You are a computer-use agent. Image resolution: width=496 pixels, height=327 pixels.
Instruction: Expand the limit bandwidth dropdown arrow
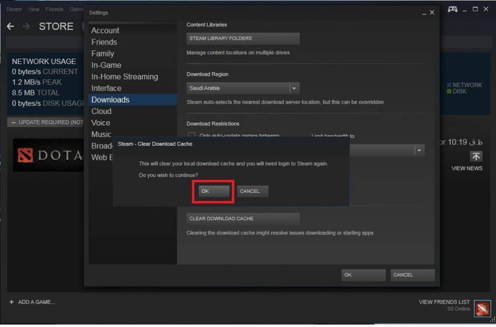[x=419, y=151]
